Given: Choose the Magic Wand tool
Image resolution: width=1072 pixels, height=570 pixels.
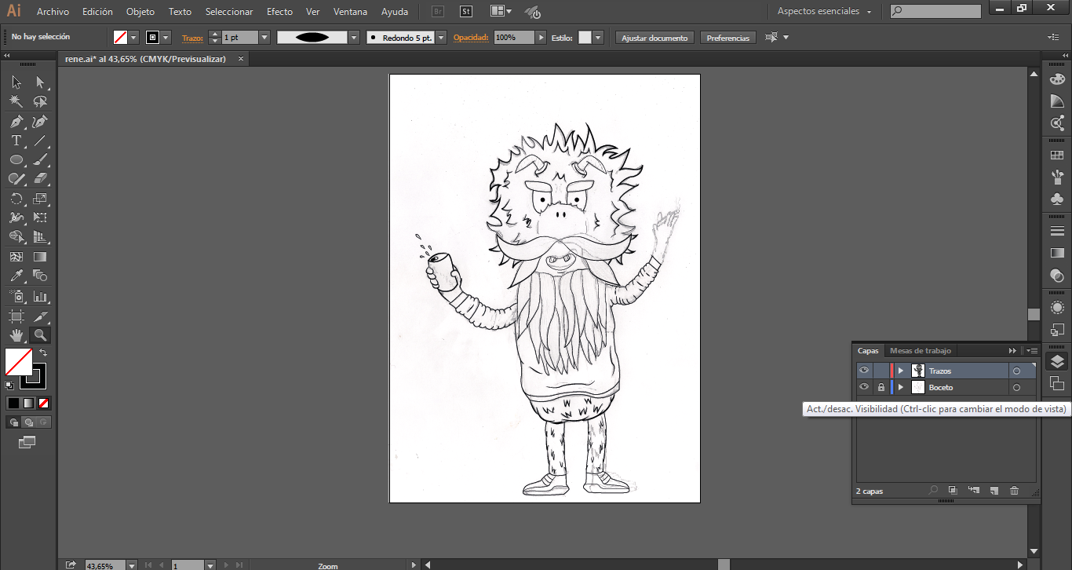Looking at the screenshot, I should pyautogui.click(x=16, y=102).
